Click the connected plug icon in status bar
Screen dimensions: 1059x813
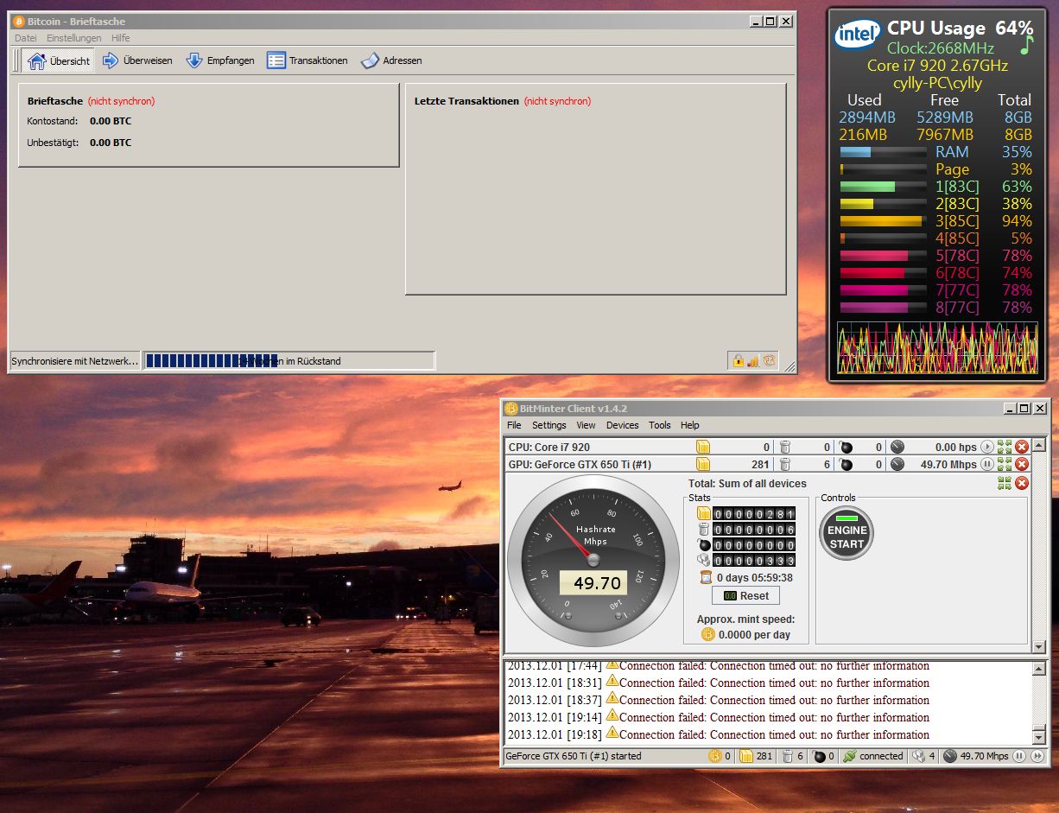click(849, 756)
